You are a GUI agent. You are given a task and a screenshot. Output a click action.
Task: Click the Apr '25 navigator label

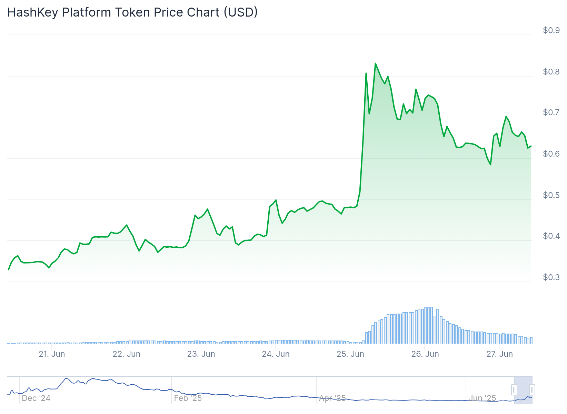tap(332, 398)
